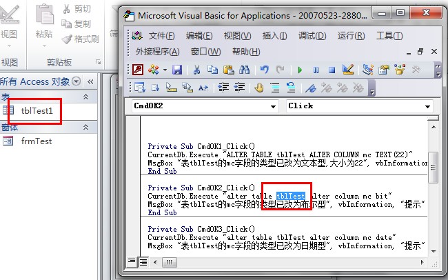Open the 编辑(E) menu

[x=199, y=36]
